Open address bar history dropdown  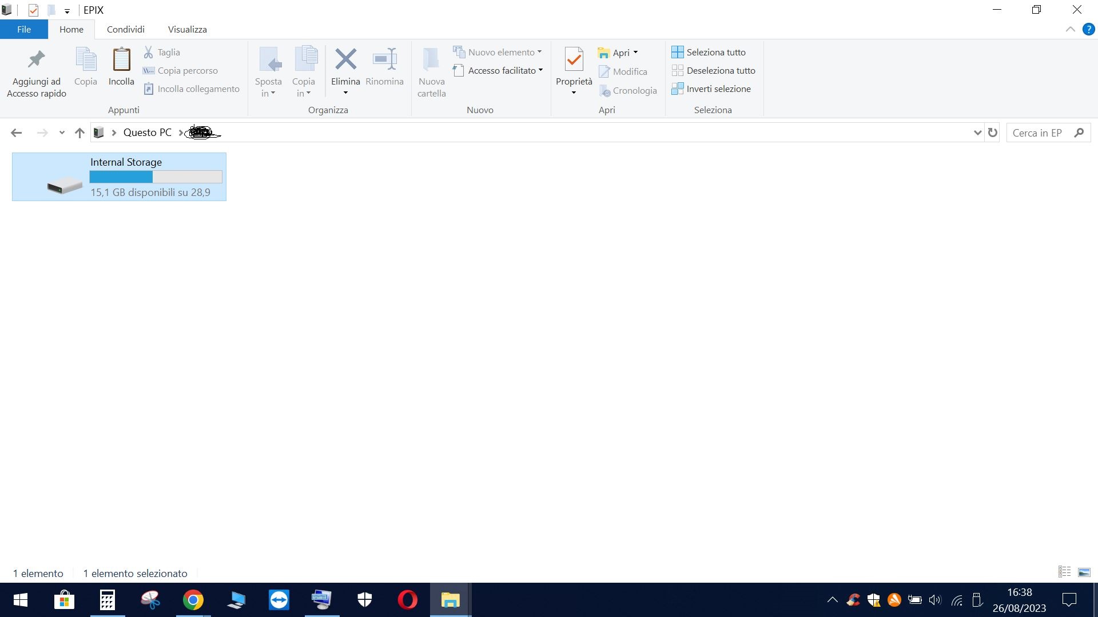(977, 133)
